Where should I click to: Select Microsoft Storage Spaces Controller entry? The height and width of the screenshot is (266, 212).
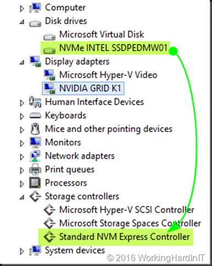pyautogui.click(x=130, y=223)
